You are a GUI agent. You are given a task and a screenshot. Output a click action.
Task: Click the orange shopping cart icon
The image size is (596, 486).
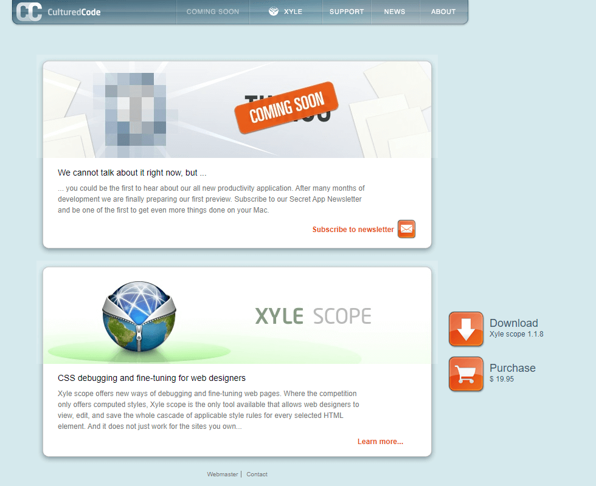[x=466, y=374]
